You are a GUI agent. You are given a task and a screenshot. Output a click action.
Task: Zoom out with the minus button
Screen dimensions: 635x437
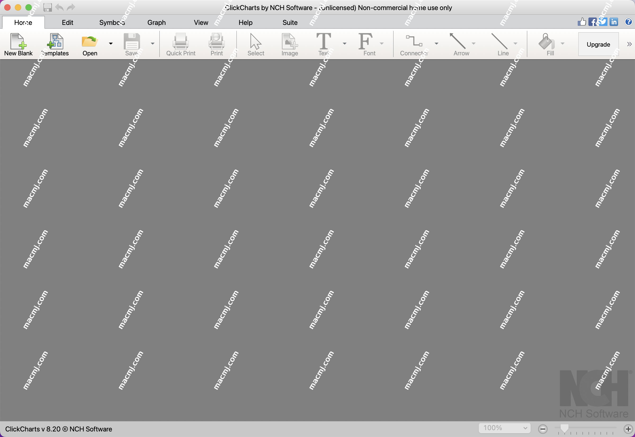(543, 429)
